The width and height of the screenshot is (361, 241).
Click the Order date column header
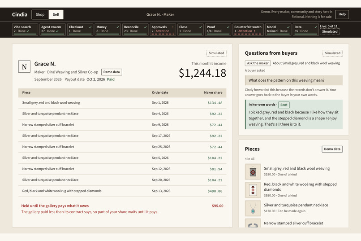(x=160, y=92)
